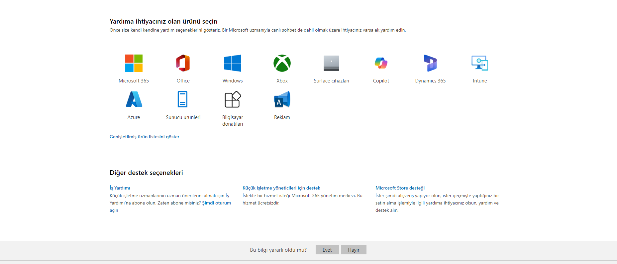Screen dimensions: 617x264
Task: Select the Copilot icon
Action: coord(381,63)
